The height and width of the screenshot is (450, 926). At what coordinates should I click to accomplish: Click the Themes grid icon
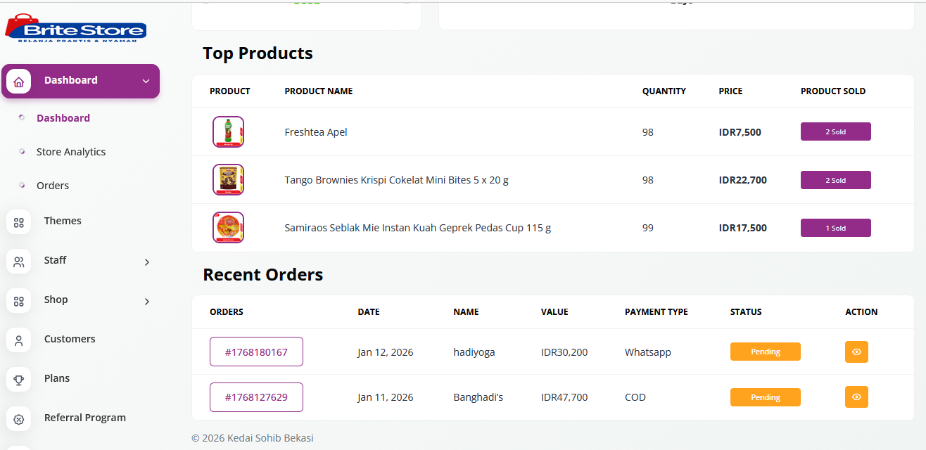click(19, 222)
